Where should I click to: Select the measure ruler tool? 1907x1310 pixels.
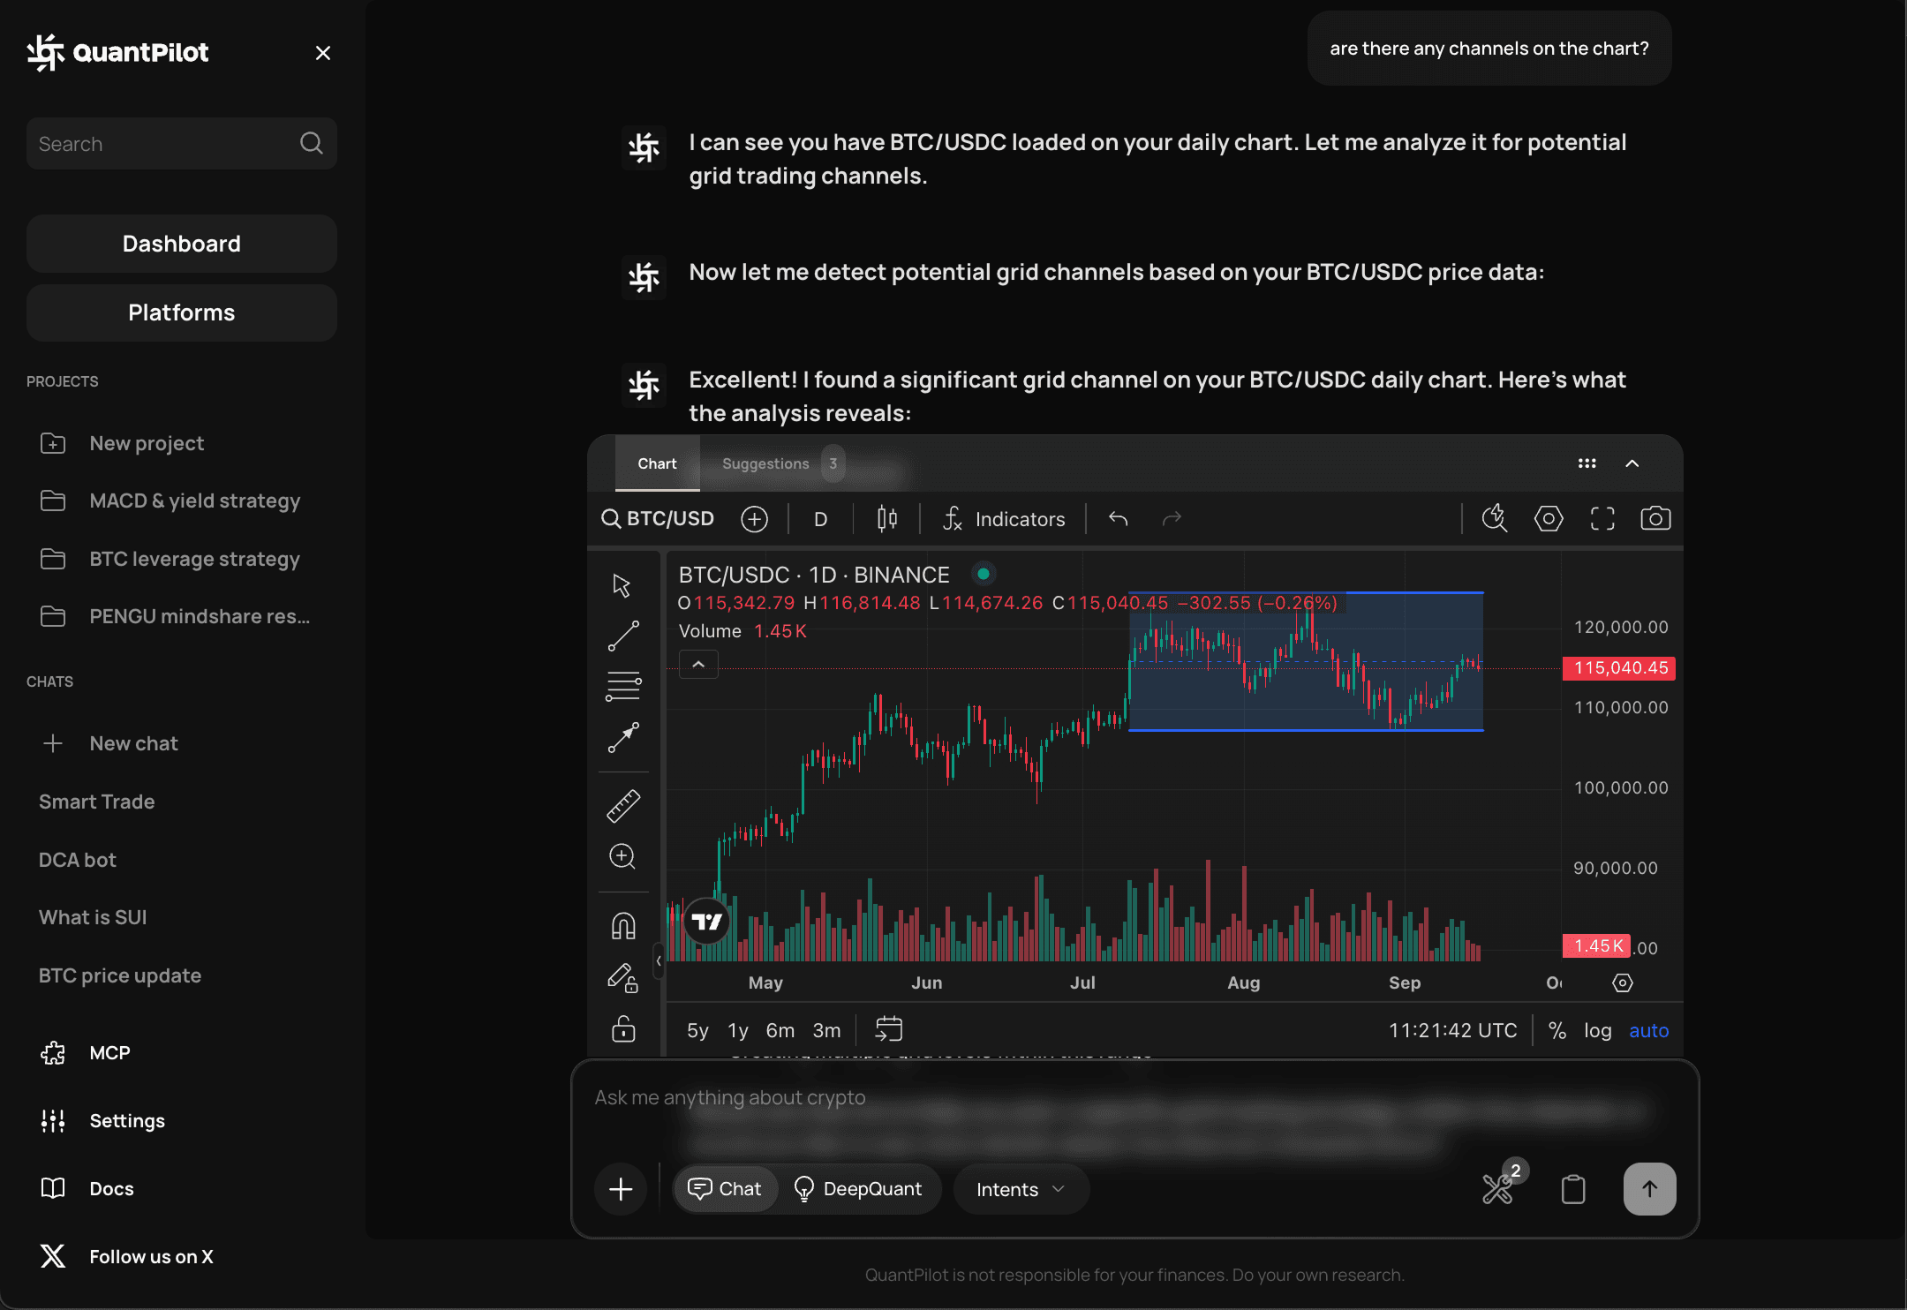click(622, 806)
